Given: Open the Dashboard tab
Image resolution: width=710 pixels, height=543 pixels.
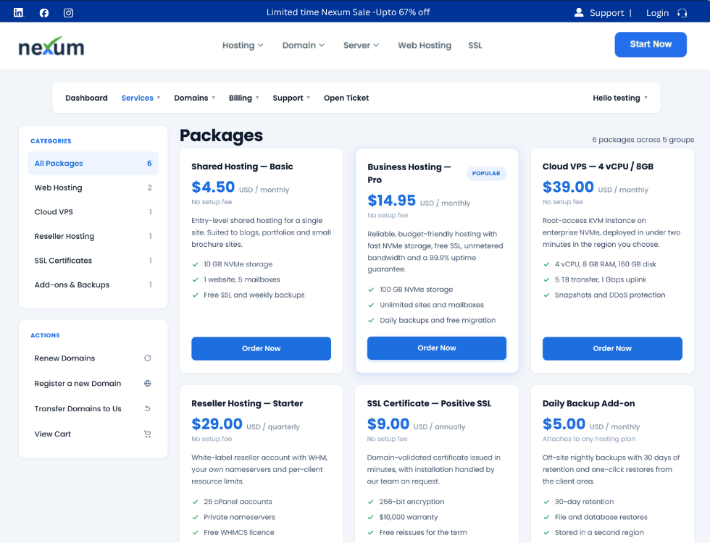Looking at the screenshot, I should [x=86, y=98].
